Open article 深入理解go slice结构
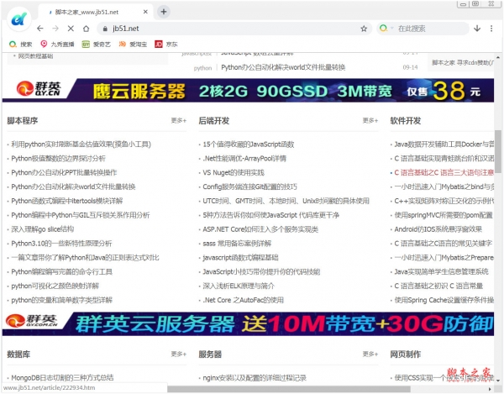The image size is (504, 394). click(x=43, y=229)
